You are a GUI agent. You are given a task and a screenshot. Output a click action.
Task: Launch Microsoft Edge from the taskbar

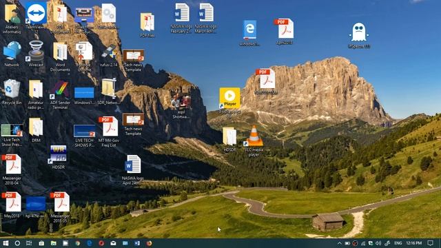pyautogui.click(x=90, y=243)
